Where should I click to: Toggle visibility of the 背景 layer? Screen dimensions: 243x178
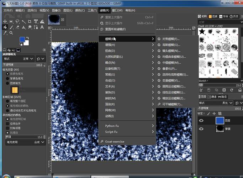click(201, 129)
